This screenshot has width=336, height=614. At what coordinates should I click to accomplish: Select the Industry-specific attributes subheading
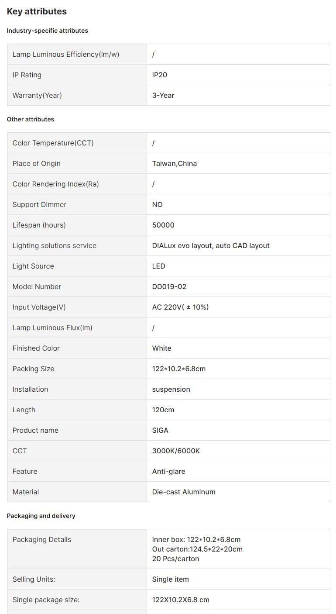click(x=47, y=31)
